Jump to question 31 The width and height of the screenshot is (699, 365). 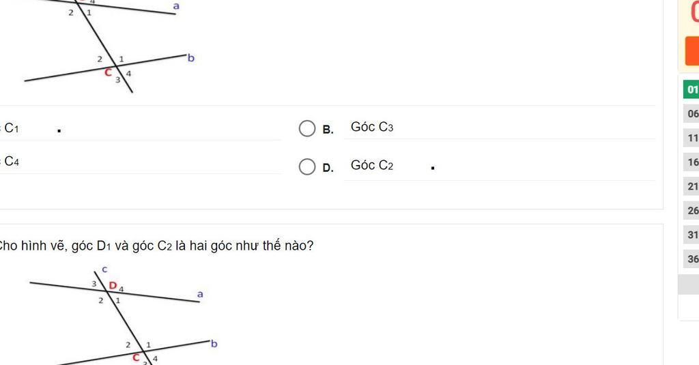[692, 235]
